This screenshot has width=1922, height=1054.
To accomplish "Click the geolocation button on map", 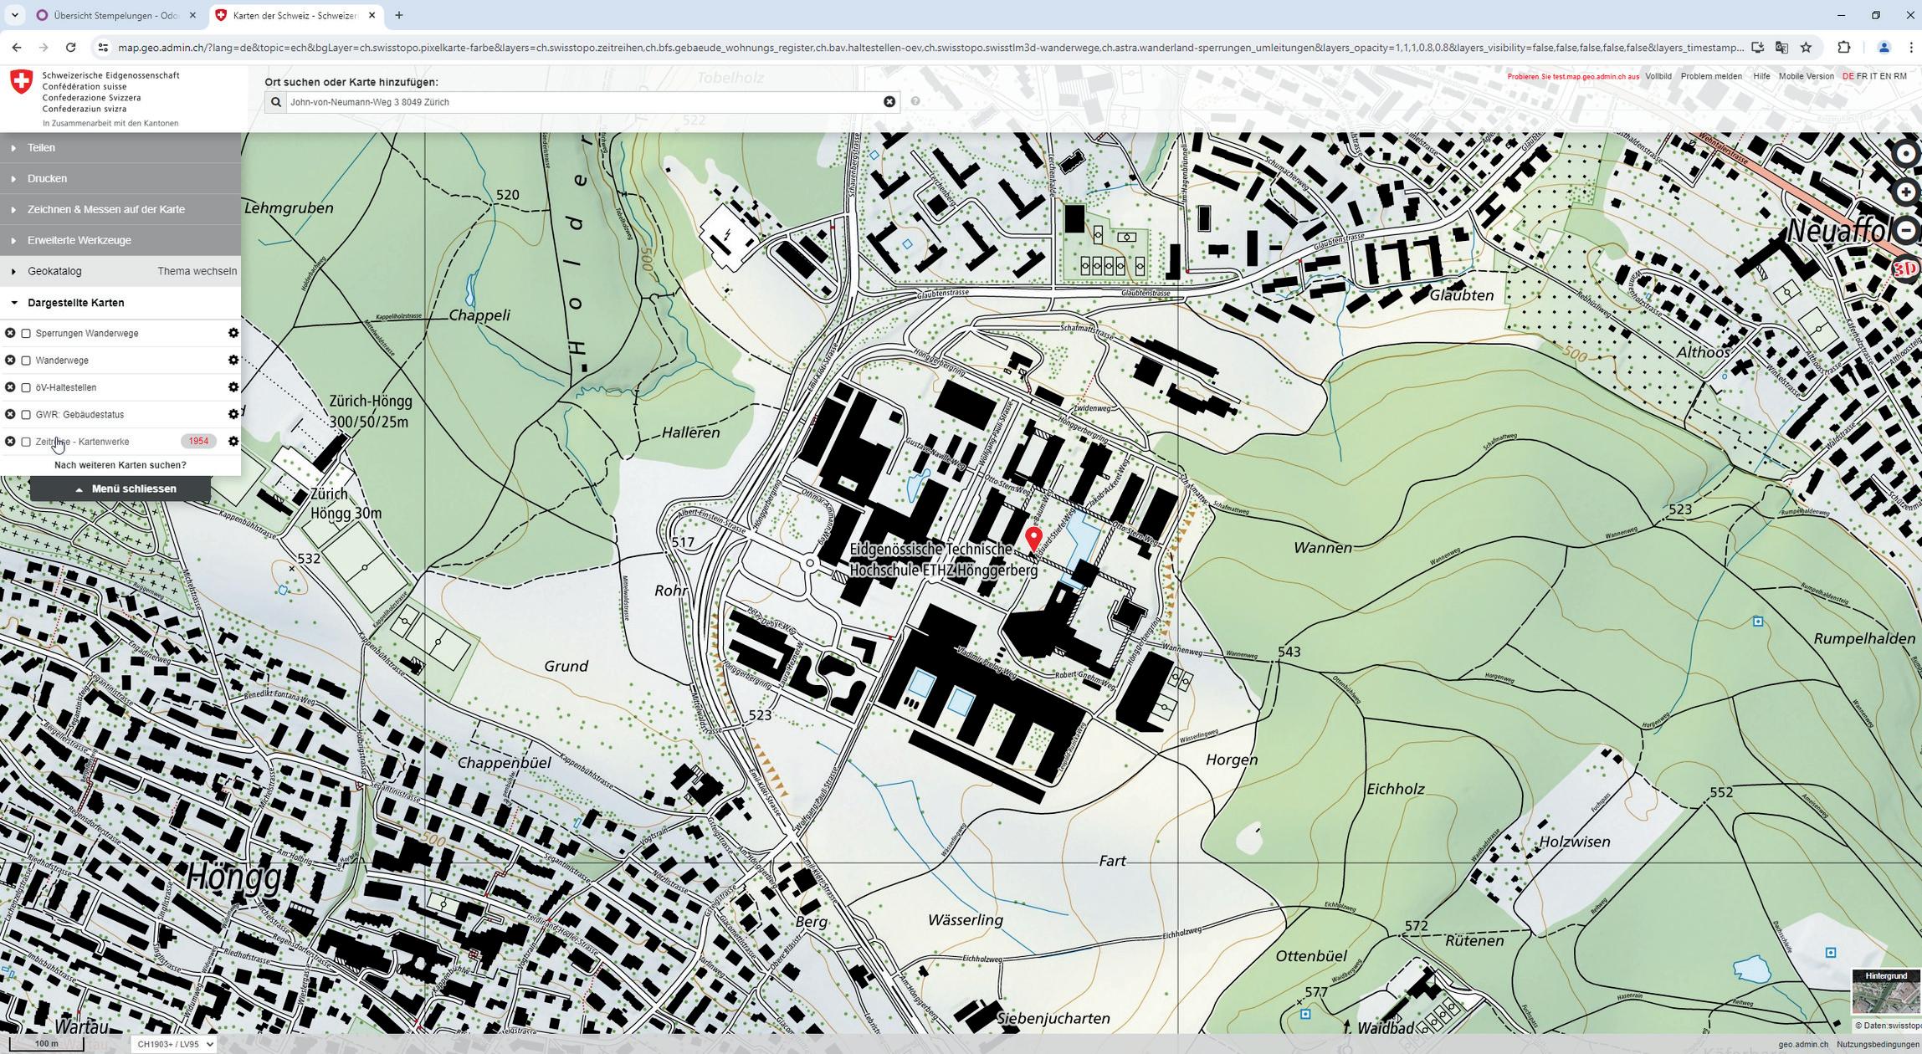I will (x=1906, y=154).
